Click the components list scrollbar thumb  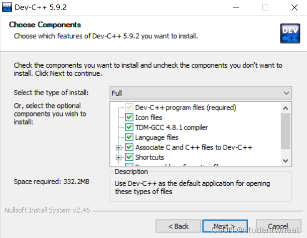click(x=286, y=129)
